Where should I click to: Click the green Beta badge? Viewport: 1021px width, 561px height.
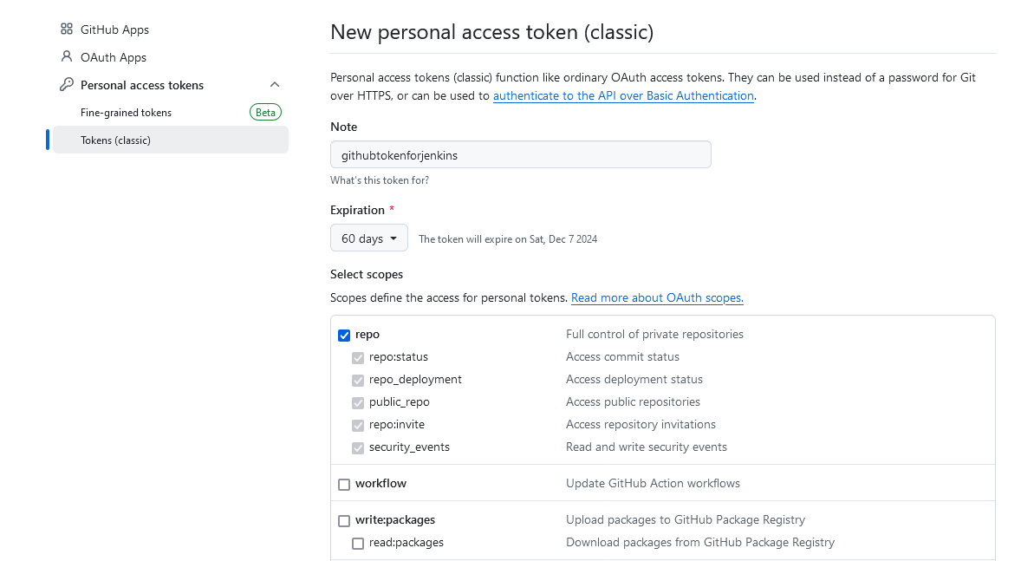[x=265, y=112]
